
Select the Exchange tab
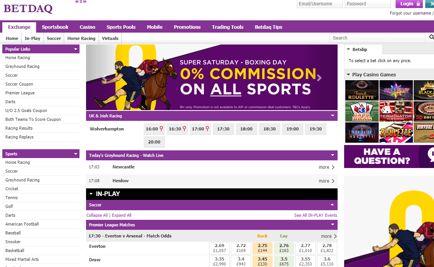pyautogui.click(x=19, y=27)
